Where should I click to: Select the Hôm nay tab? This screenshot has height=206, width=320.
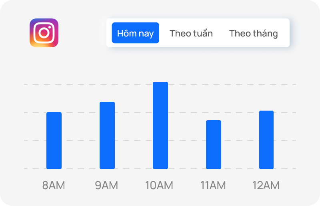pyautogui.click(x=135, y=33)
